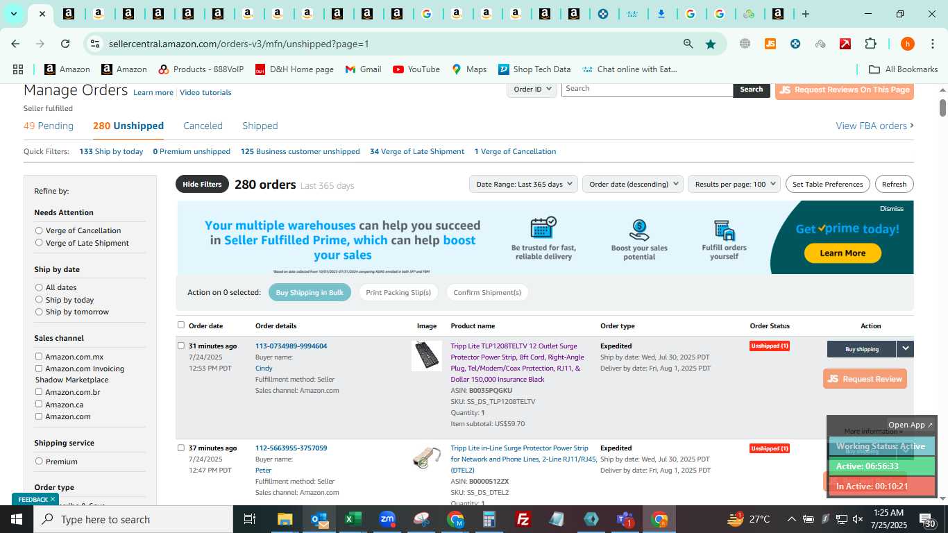Apply quick filter 125 Business customer unshipped
948x533 pixels.
click(x=301, y=151)
